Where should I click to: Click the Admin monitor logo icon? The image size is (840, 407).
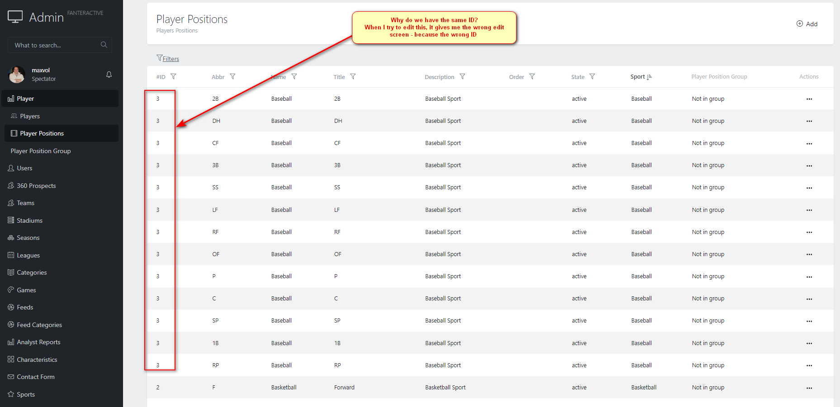click(15, 17)
